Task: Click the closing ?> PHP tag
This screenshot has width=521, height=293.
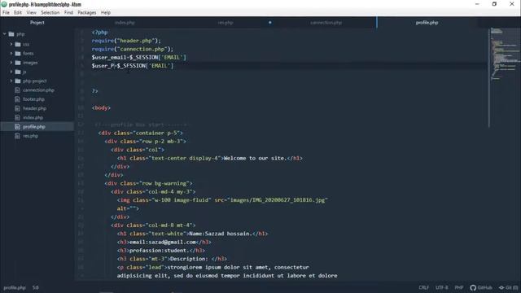Action: (x=94, y=90)
